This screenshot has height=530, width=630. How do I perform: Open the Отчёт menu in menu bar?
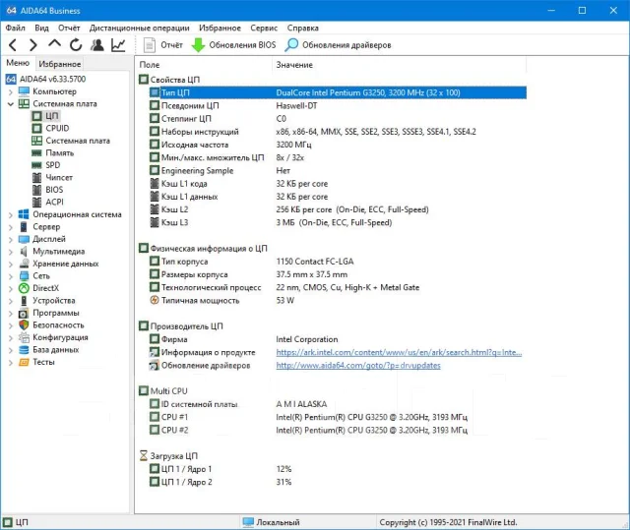[69, 28]
